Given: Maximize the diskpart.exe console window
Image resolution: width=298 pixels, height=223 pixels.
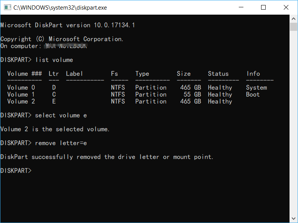Looking at the screenshot, I should pyautogui.click(x=263, y=7).
